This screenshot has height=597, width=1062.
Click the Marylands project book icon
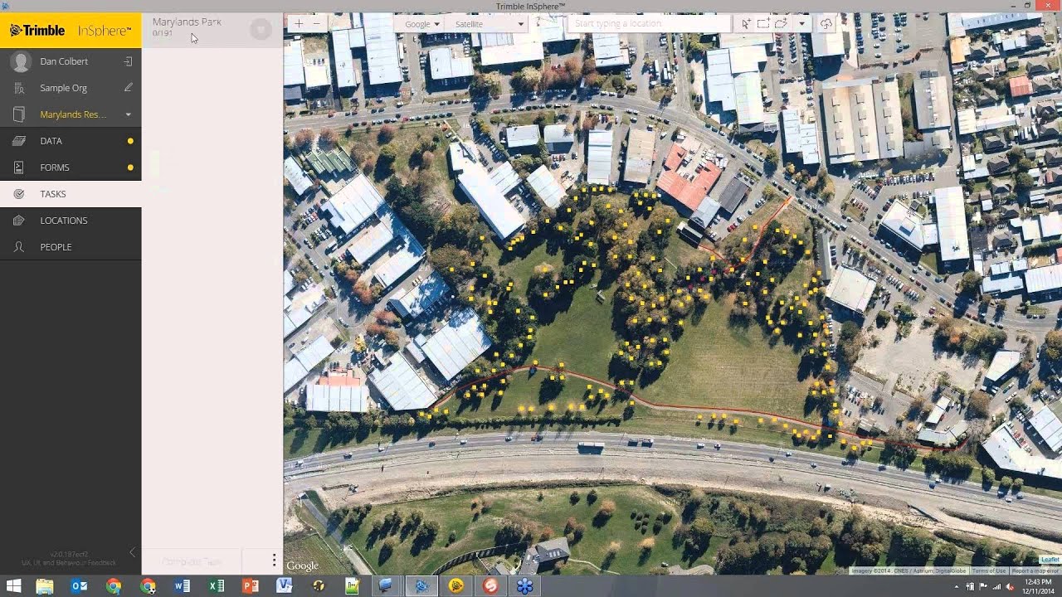19,114
